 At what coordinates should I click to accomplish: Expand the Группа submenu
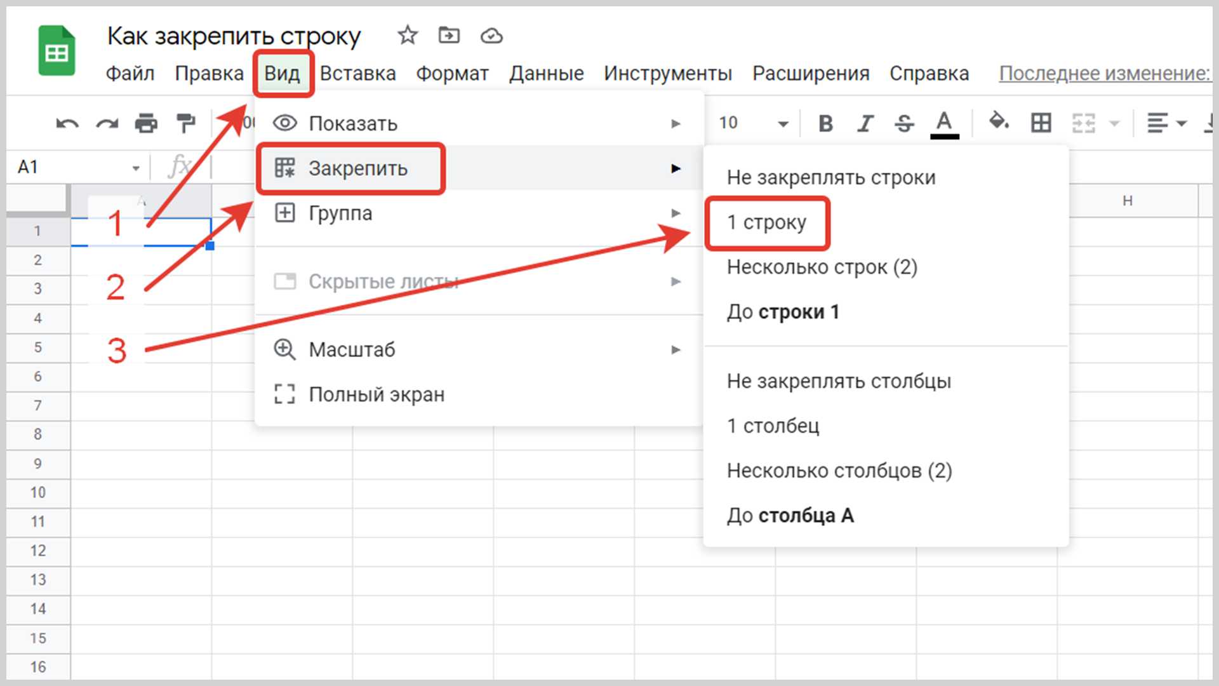click(479, 213)
